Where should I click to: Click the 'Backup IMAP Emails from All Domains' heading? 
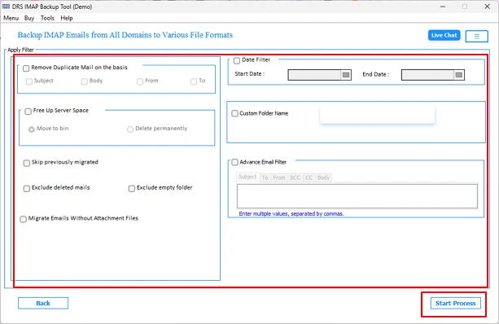coord(125,35)
